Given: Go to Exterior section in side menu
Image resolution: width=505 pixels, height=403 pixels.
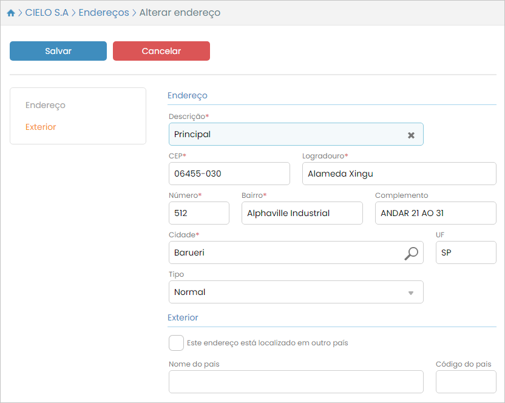Looking at the screenshot, I should pos(41,127).
